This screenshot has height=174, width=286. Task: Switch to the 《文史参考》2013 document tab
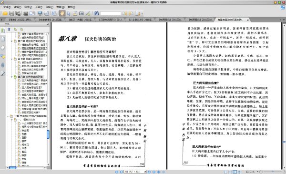coord(50,20)
